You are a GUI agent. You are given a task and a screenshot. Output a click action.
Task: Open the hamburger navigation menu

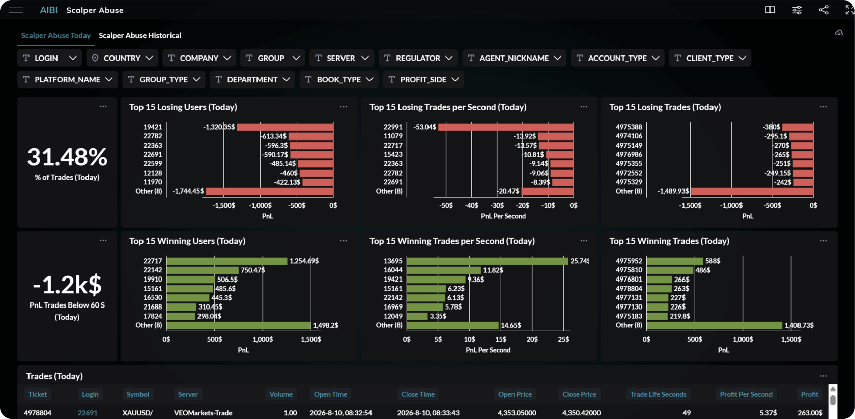[16, 10]
